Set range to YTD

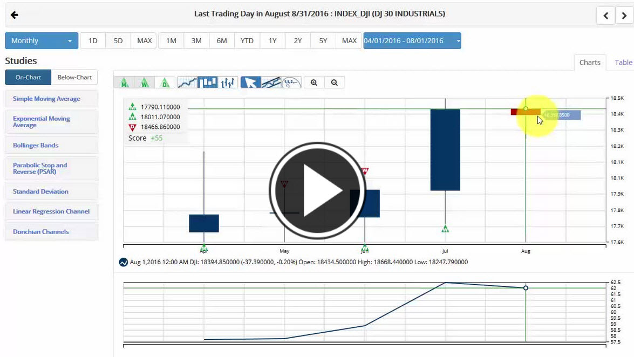[247, 41]
